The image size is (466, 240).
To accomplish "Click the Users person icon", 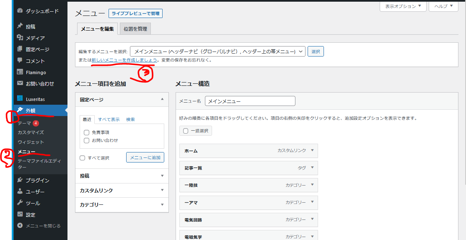I will pyautogui.click(x=20, y=191).
